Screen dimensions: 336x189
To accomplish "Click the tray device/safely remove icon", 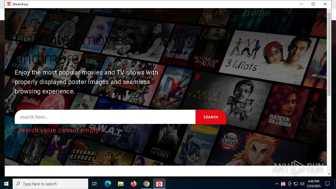I will tap(290, 184).
